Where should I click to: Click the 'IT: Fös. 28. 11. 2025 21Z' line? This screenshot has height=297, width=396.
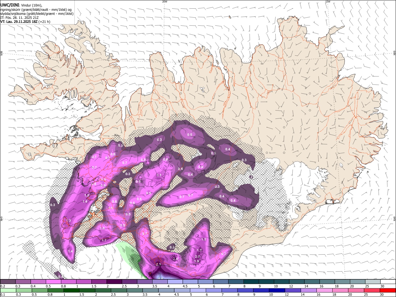[19, 18]
